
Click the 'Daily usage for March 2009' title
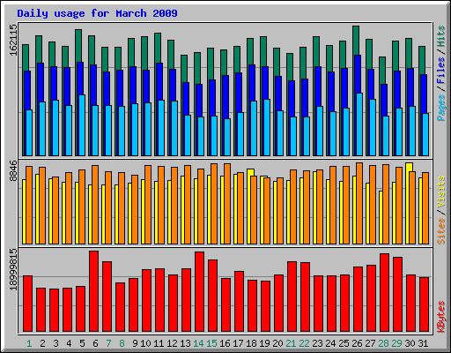pyautogui.click(x=97, y=13)
